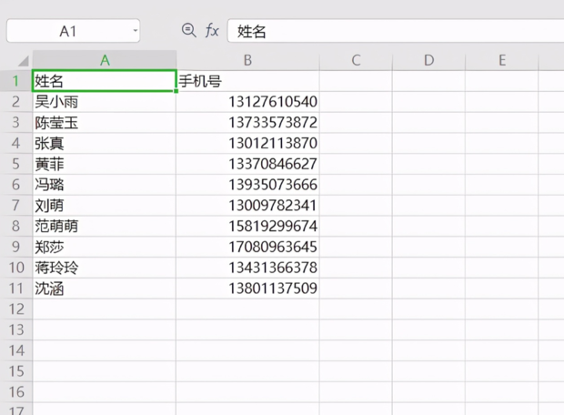Select the cell with name 张真
The width and height of the screenshot is (564, 415).
pos(105,143)
